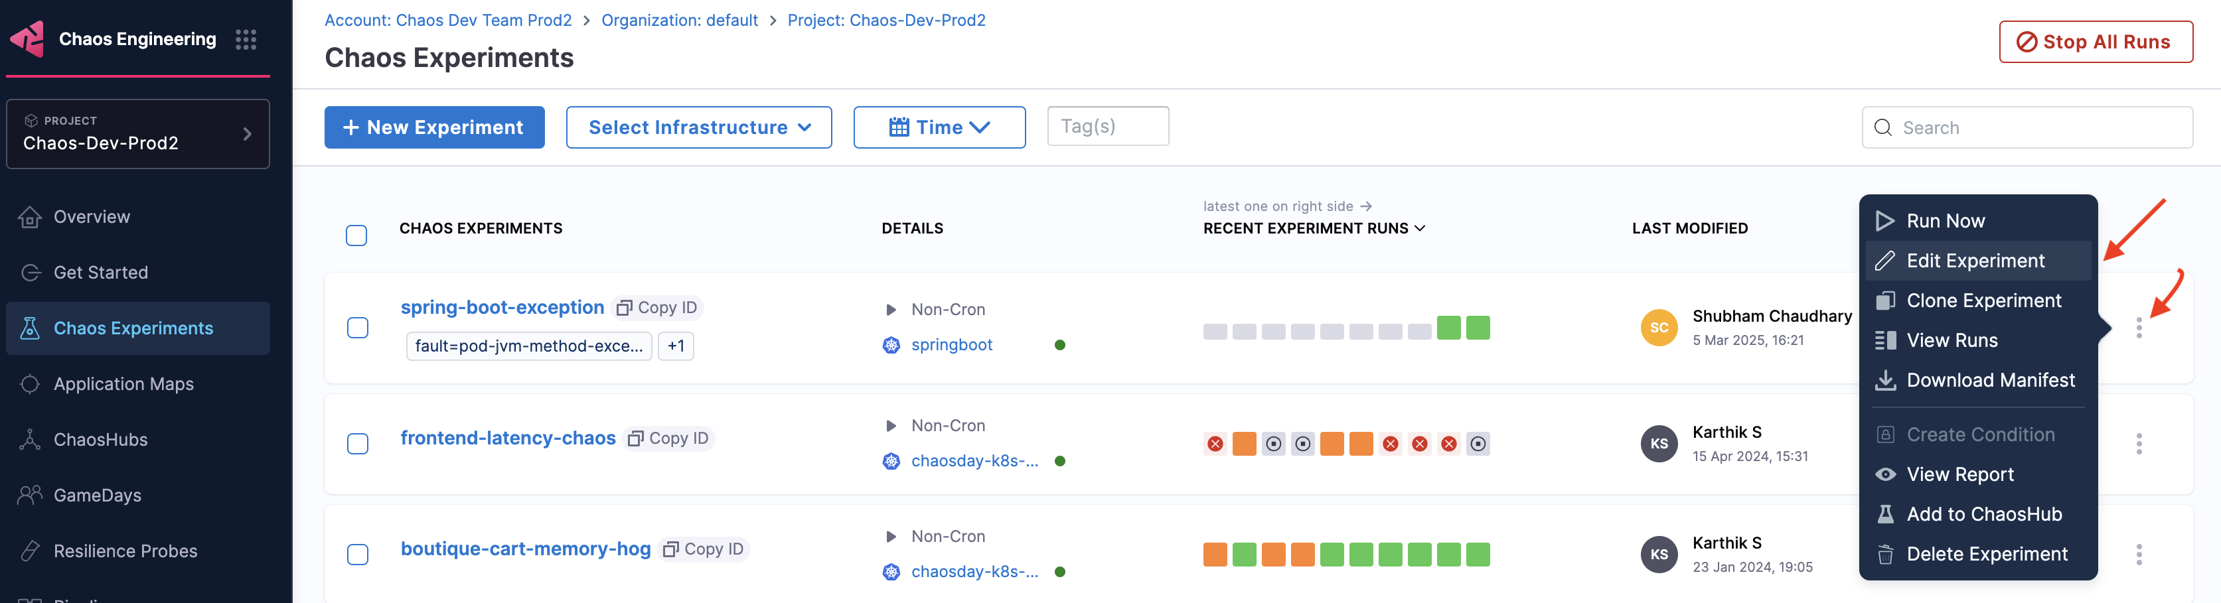Copy ID of frontend-latency-chaos experiment
This screenshot has width=2221, height=603.
click(x=669, y=438)
